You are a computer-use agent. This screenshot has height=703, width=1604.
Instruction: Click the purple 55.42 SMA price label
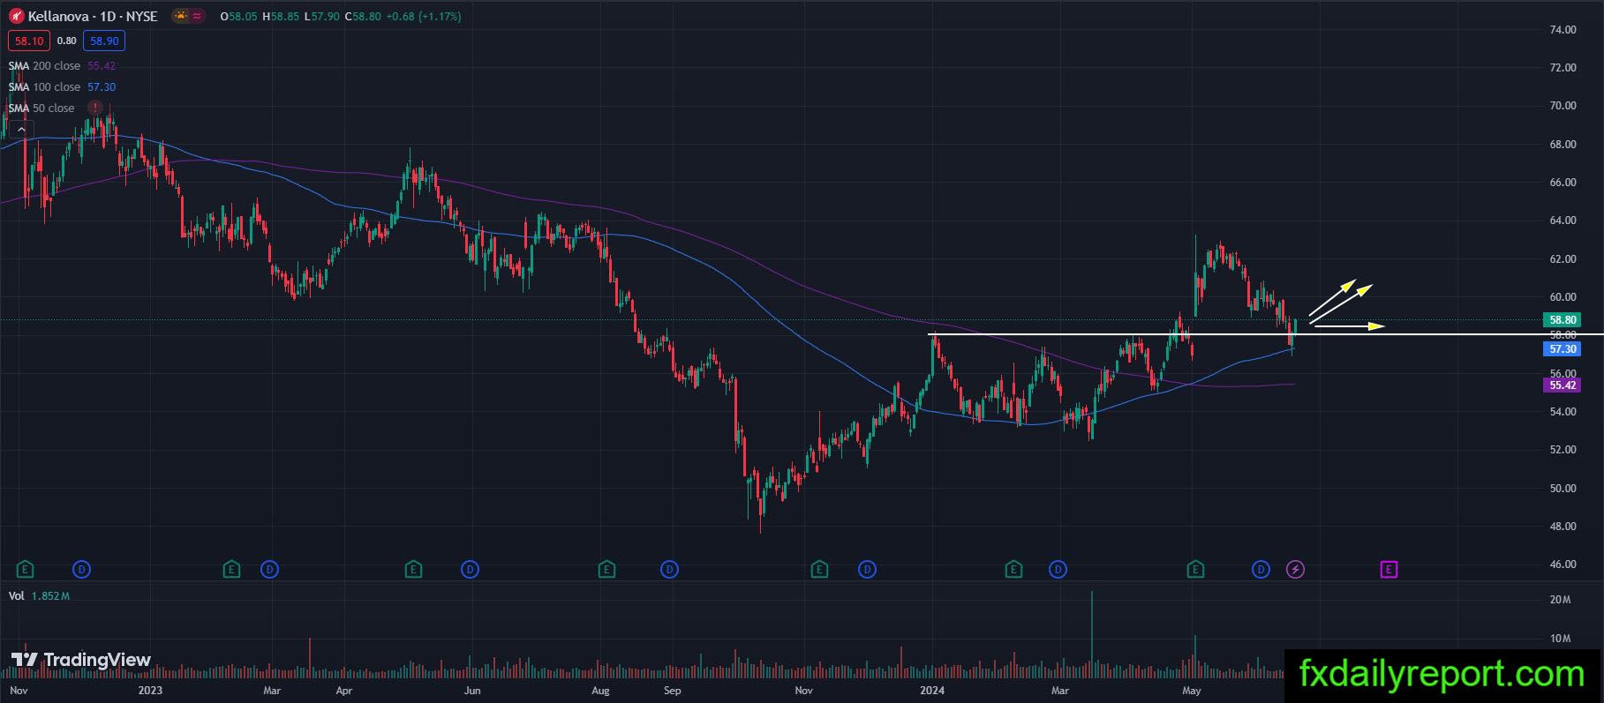1562,385
